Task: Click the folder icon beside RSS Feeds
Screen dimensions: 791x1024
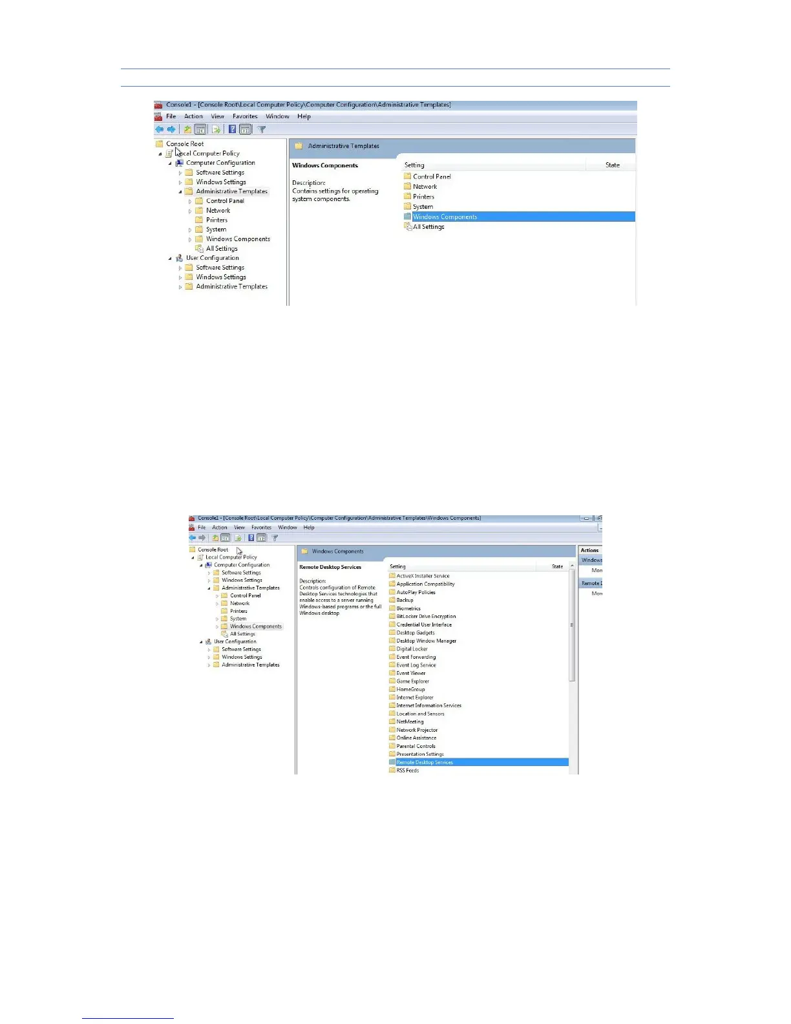Action: (392, 770)
